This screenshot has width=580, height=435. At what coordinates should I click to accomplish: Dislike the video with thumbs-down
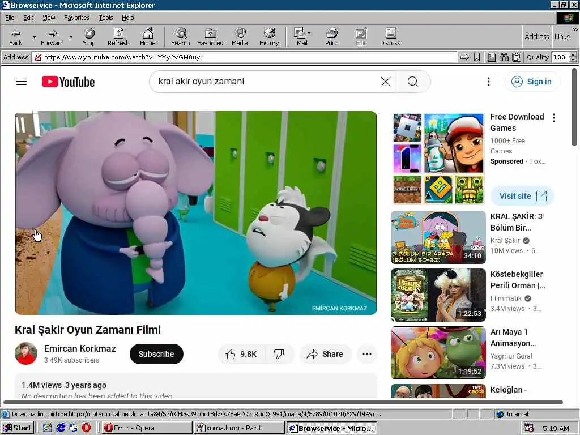[x=279, y=354]
